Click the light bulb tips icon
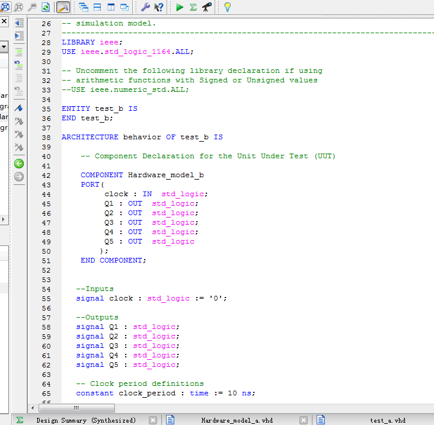This screenshot has height=425, width=434. pos(227,7)
